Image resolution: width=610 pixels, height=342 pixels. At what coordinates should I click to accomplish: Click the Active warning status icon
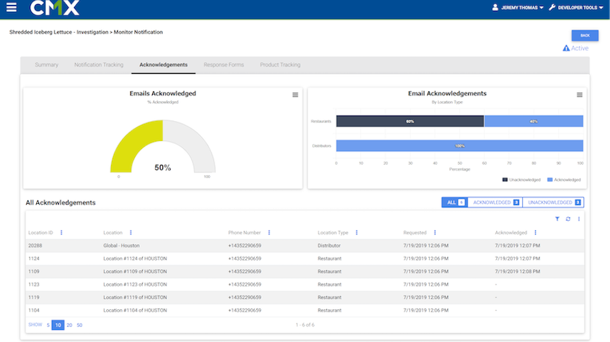tap(566, 49)
